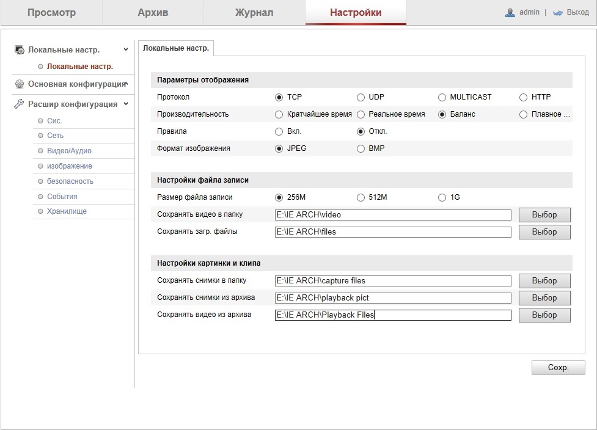Click the admin username link
The height and width of the screenshot is (430, 597).
529,12
